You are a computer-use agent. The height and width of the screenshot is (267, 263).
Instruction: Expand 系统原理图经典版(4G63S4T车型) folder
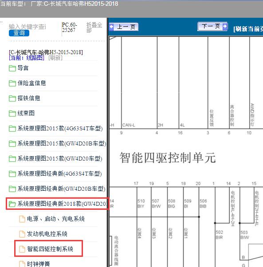[x=59, y=173]
